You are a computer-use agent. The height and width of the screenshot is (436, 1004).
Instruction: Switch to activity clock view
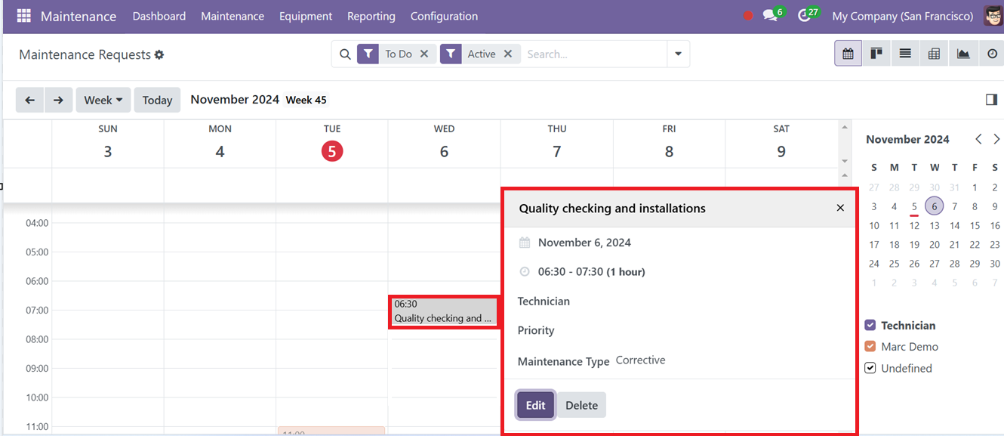[991, 54]
